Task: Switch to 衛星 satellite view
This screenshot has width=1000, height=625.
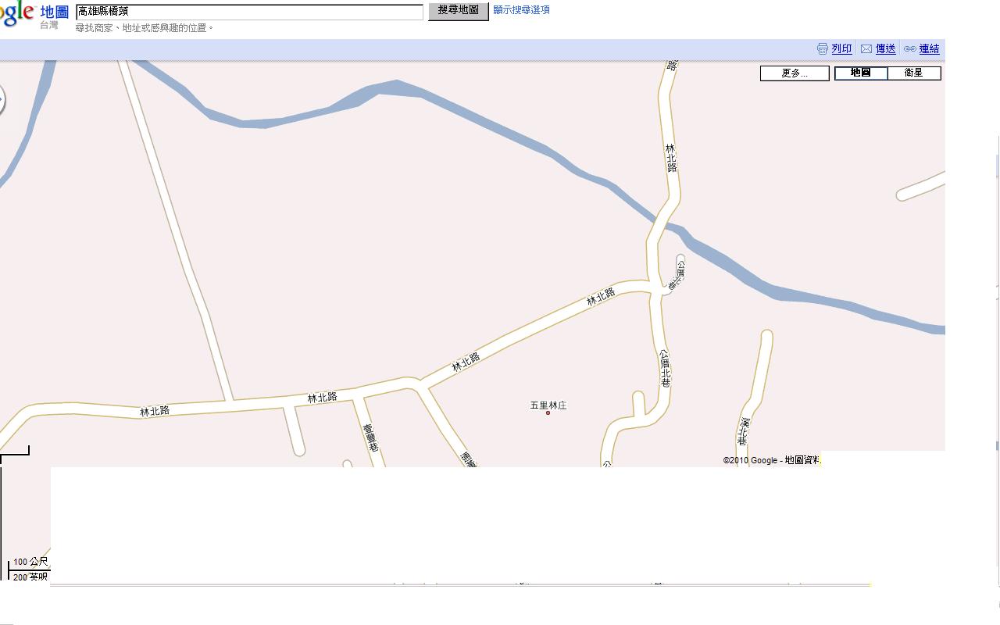Action: [914, 73]
